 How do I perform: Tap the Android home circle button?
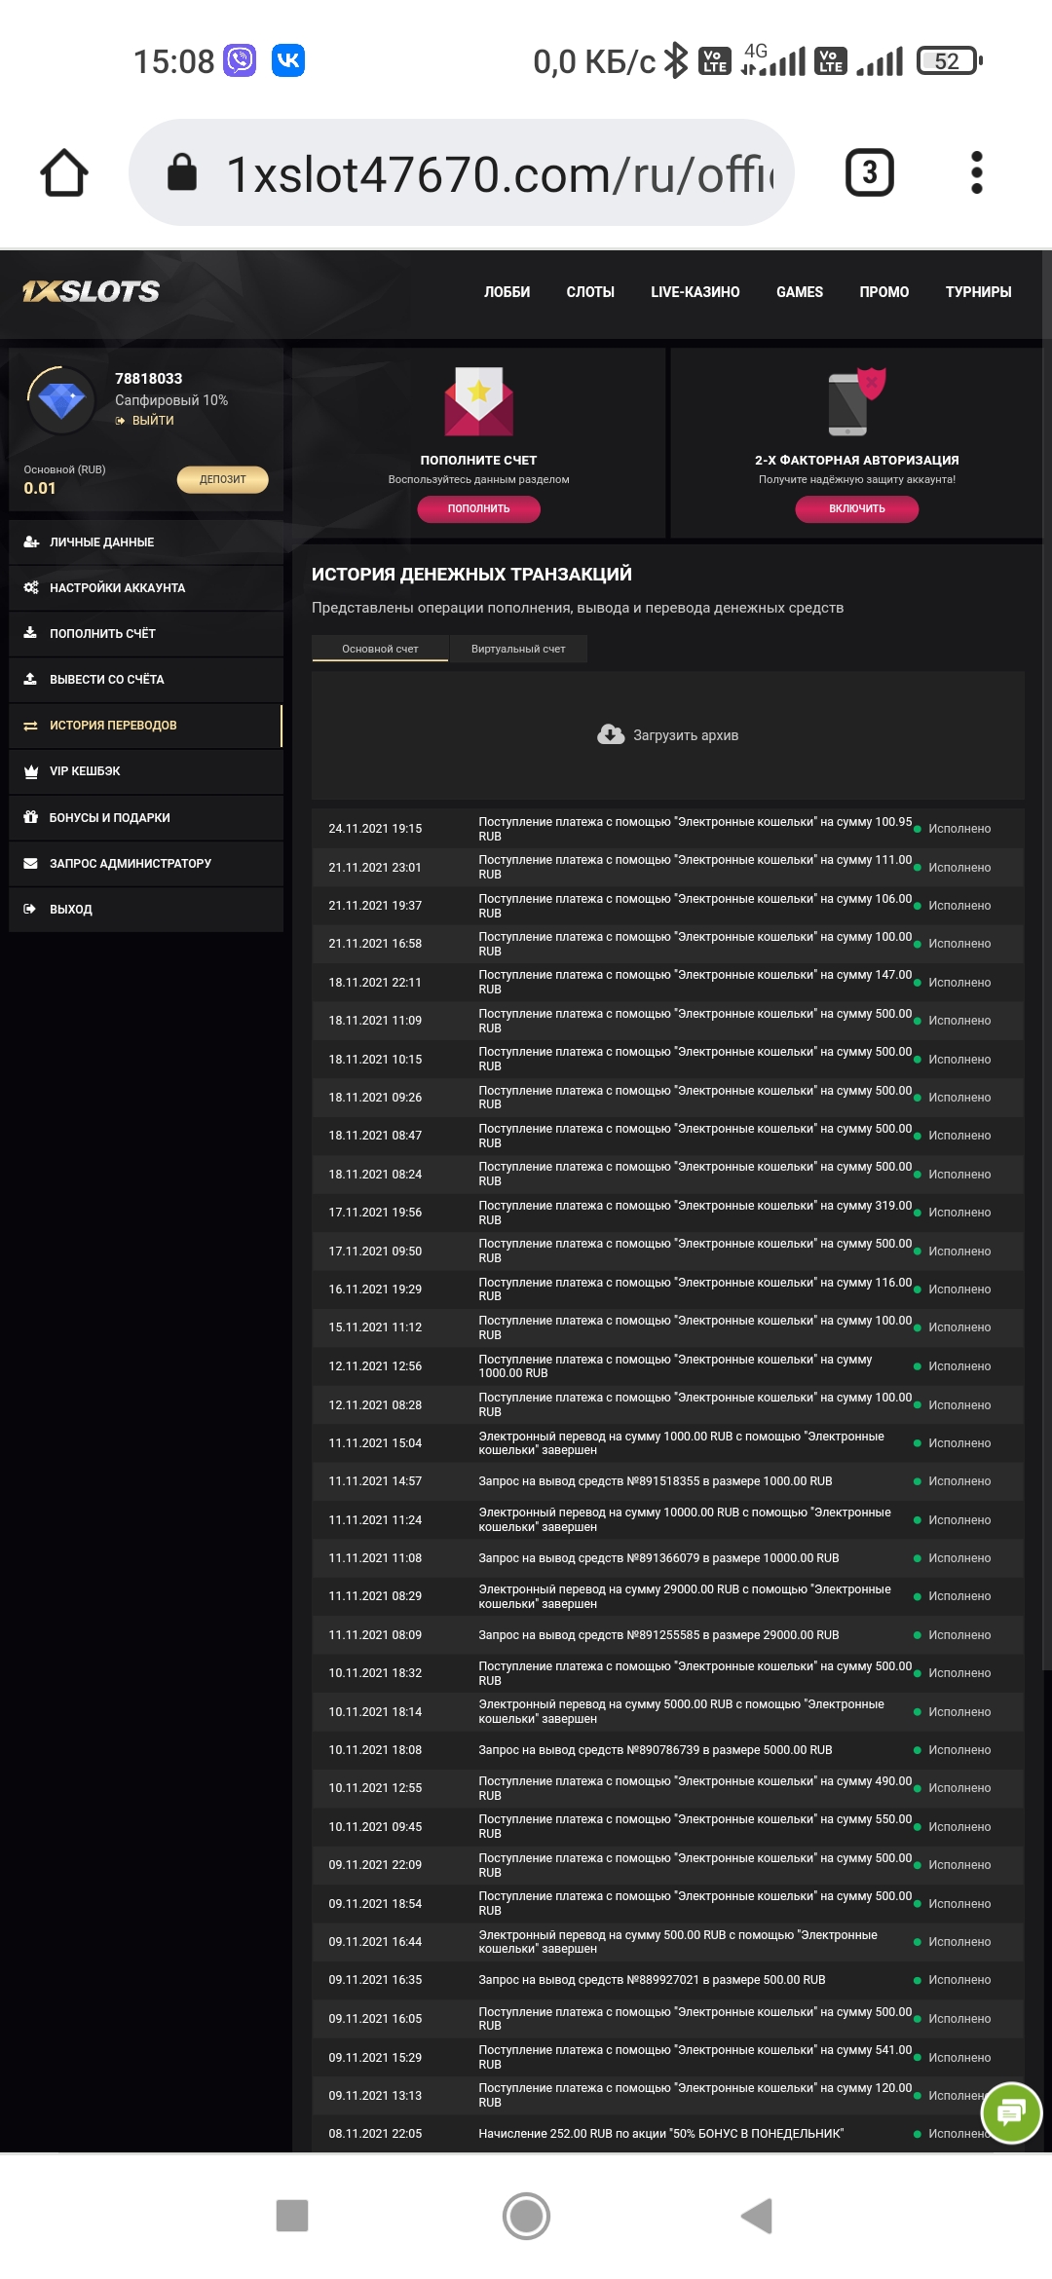526,2216
